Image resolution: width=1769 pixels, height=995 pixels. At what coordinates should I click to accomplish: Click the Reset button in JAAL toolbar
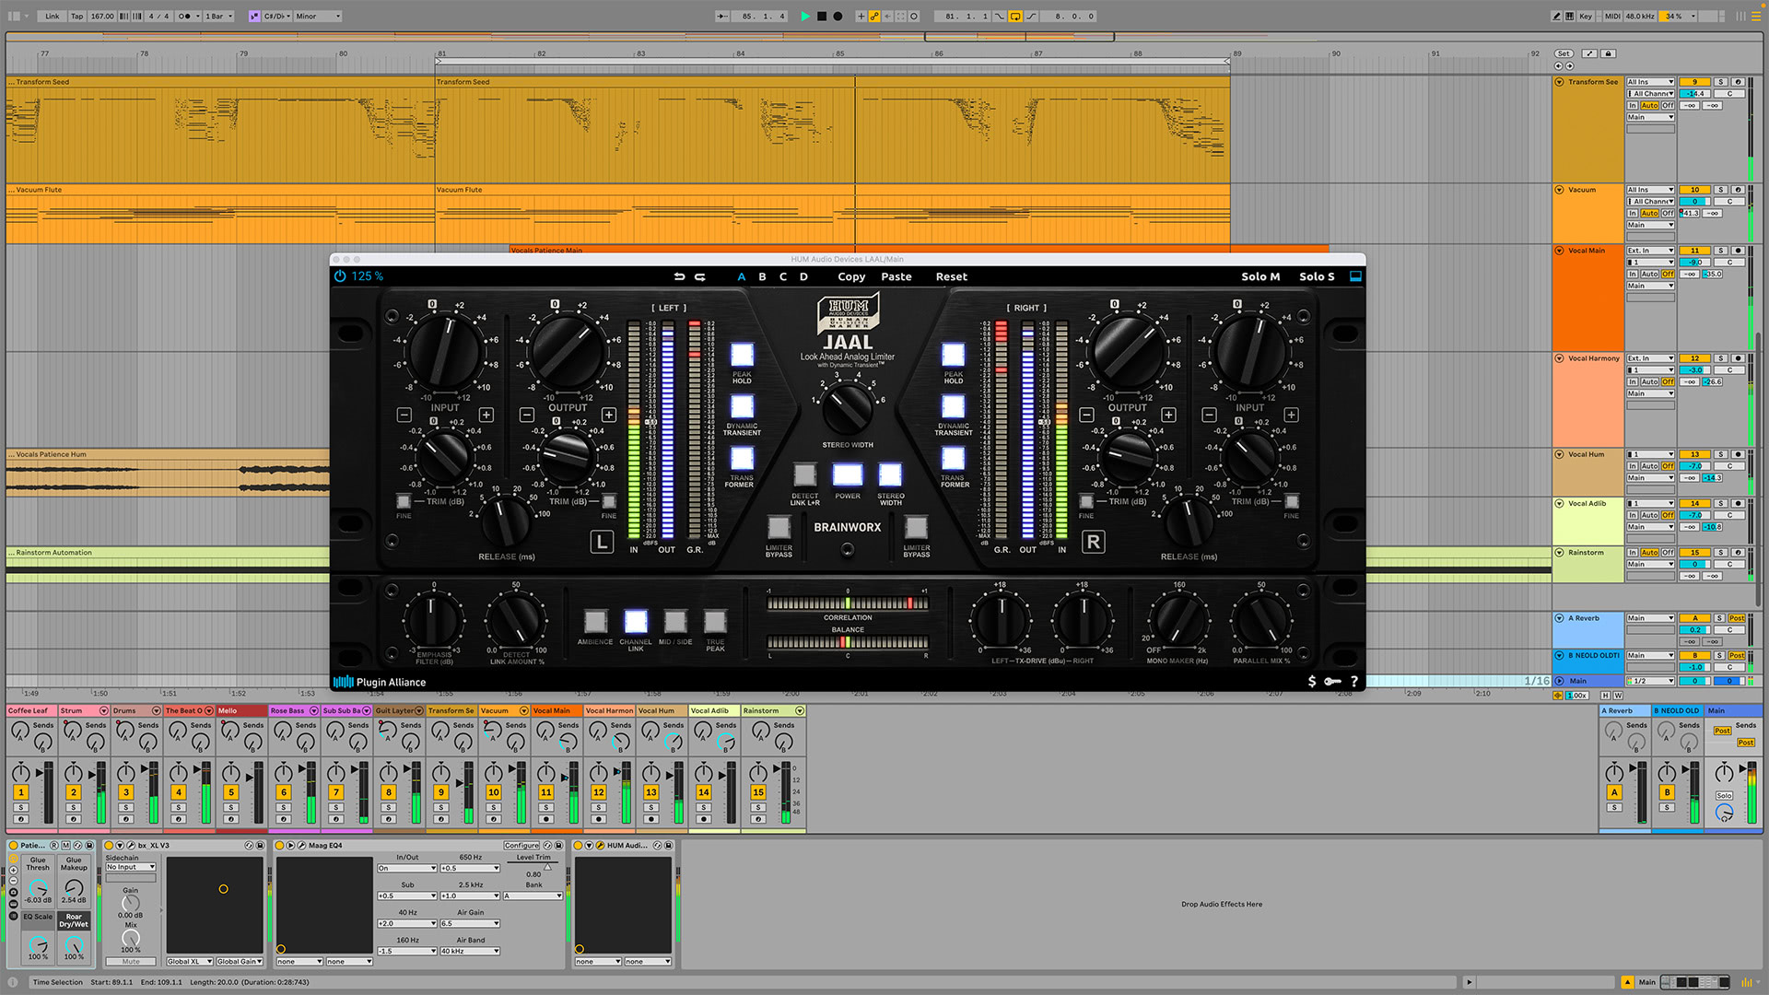(951, 276)
